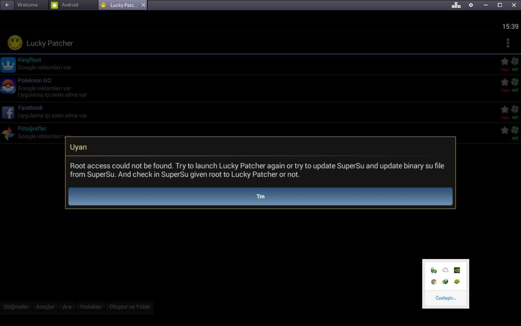Open the Yedekler bottom menu
This screenshot has width=521, height=326.
click(x=90, y=307)
